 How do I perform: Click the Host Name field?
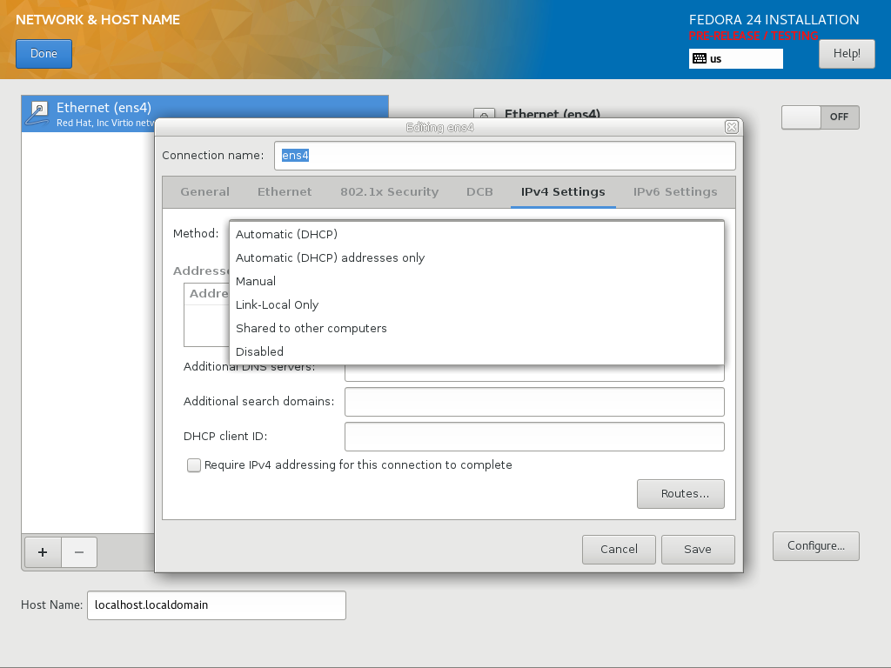pos(217,605)
